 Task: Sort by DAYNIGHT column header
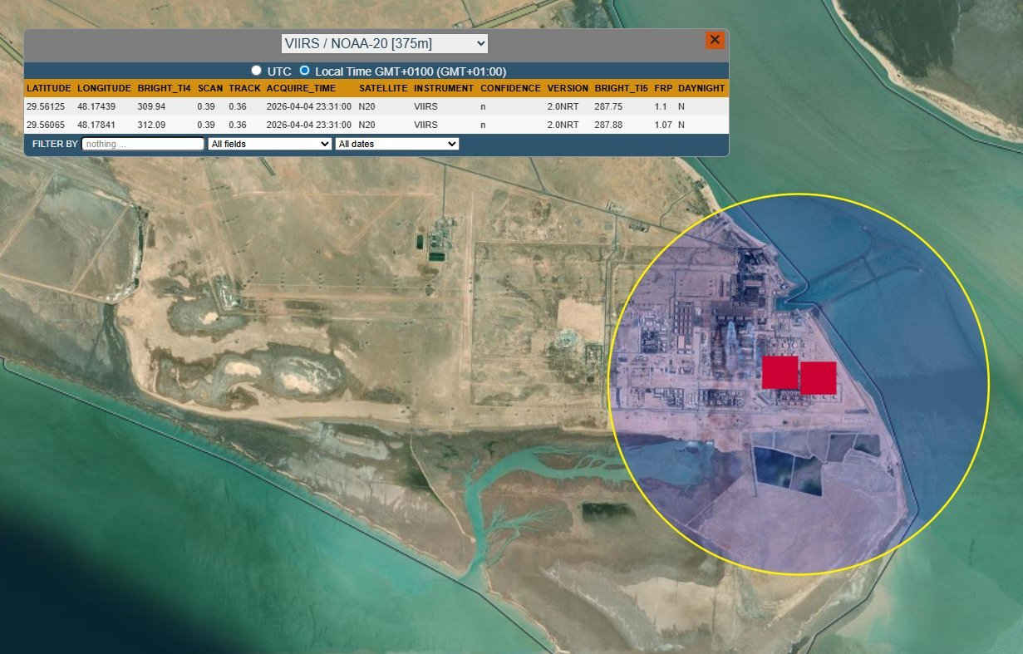point(701,88)
